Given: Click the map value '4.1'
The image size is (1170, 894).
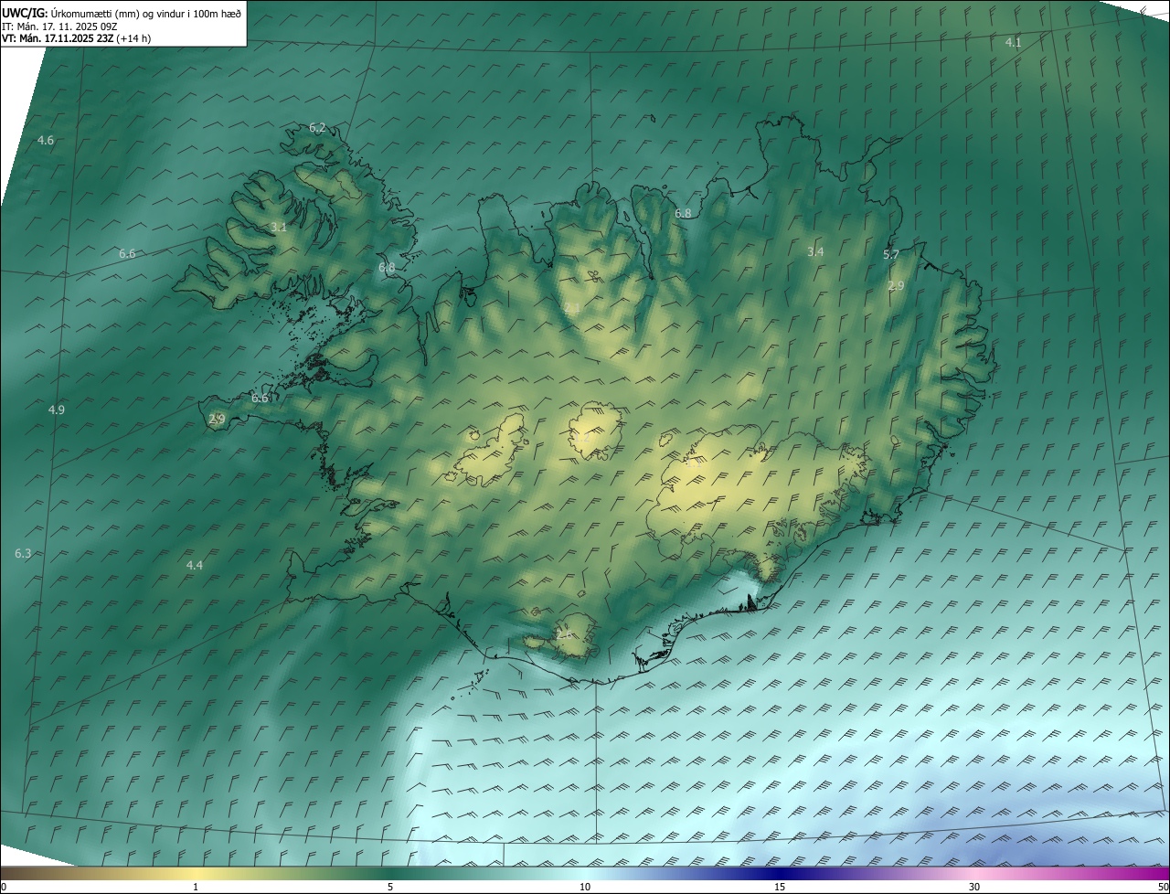Looking at the screenshot, I should coord(1013,43).
